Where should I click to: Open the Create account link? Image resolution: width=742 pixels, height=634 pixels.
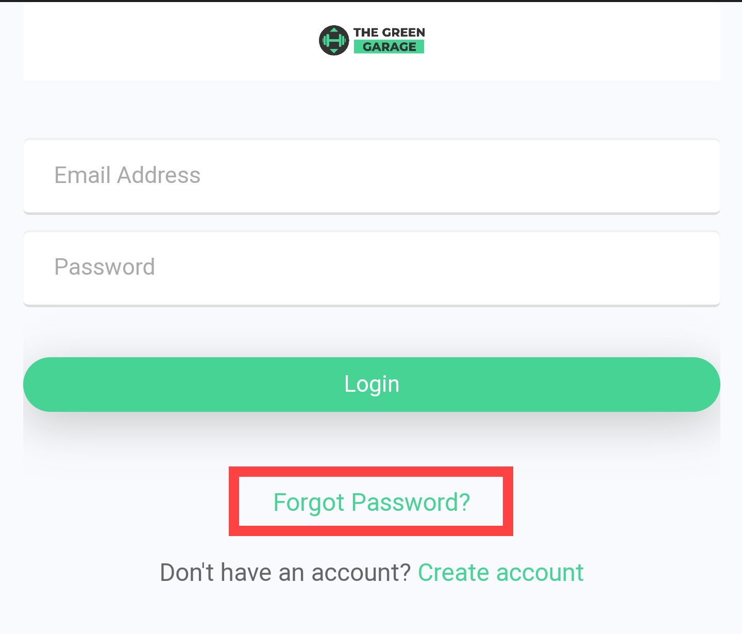coord(501,573)
